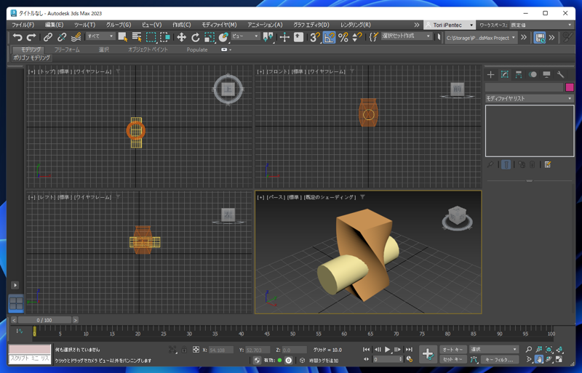Screen dimensions: 582x373
Task: Open the 選択セット作成 dropdown
Action: (406, 36)
